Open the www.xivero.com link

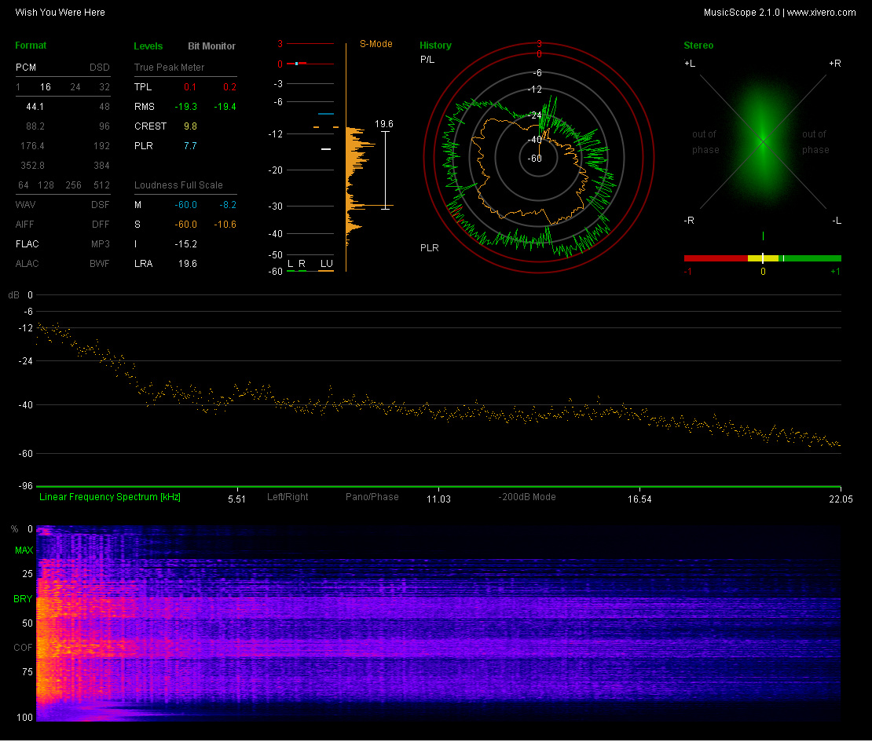(821, 12)
